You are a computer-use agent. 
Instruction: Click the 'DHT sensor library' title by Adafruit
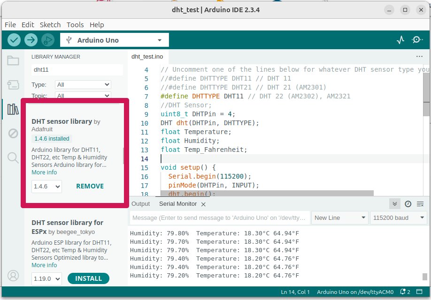[x=62, y=121]
